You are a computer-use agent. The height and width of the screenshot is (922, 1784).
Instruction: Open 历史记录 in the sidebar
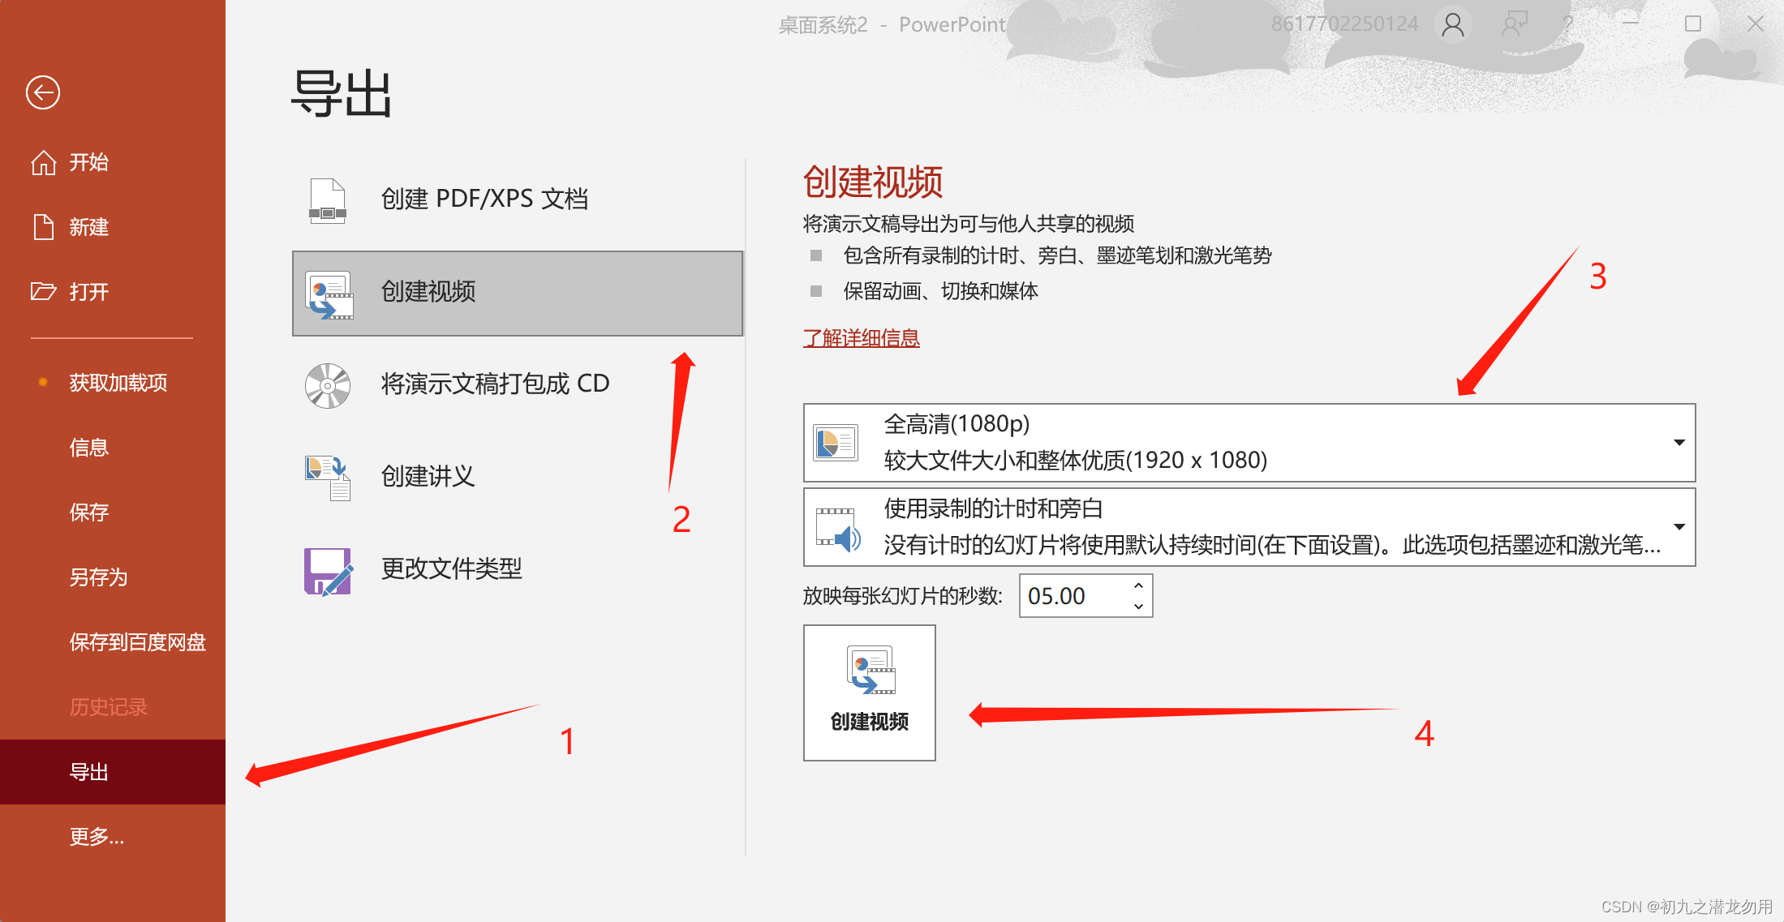point(113,707)
